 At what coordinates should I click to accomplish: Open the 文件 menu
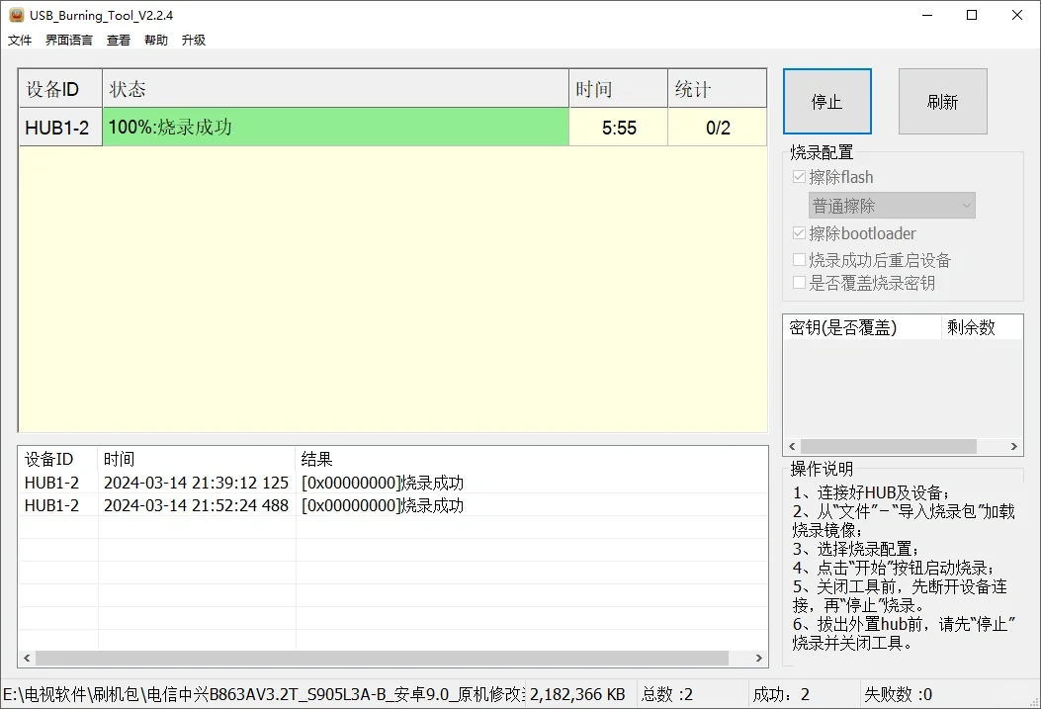point(20,40)
